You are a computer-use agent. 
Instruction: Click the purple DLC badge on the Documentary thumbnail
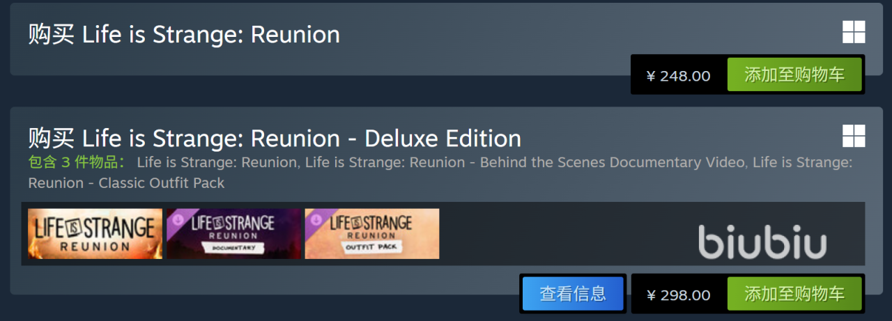[x=177, y=219]
